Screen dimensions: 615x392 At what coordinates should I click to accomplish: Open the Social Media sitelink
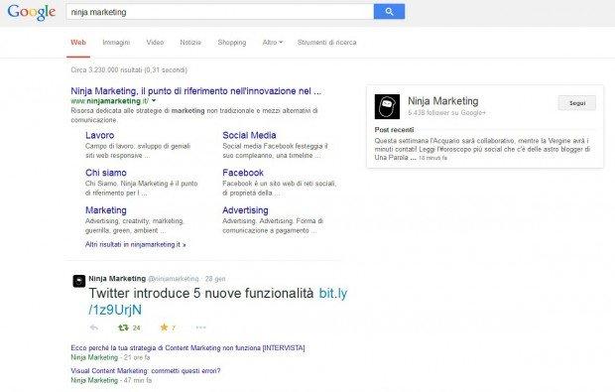pos(249,135)
